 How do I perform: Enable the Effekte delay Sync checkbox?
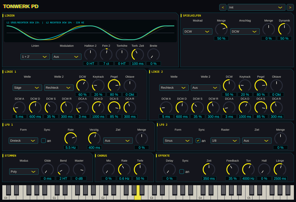coord(182,172)
